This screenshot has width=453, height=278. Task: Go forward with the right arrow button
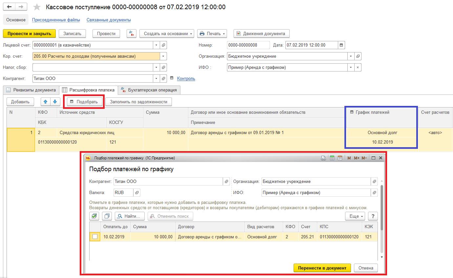pos(21,7)
